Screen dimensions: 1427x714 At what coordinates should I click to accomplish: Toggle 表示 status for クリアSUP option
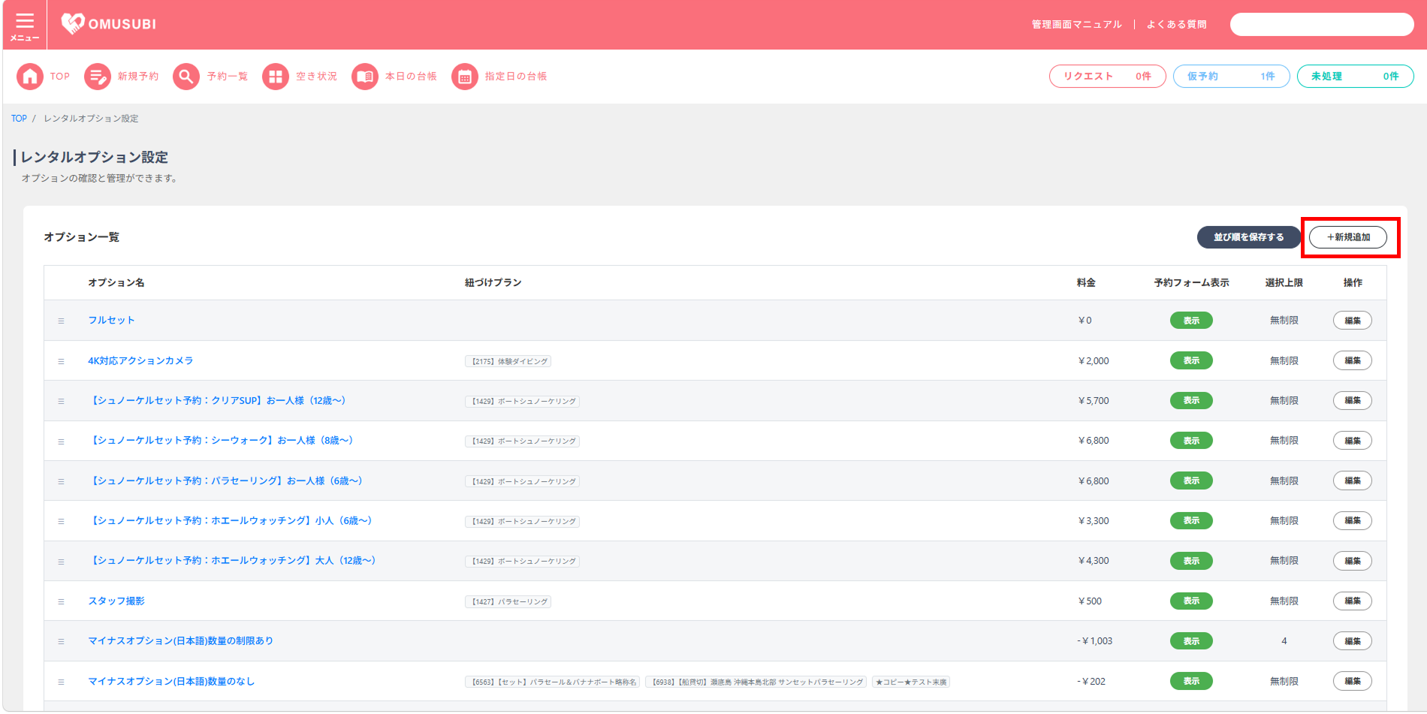click(x=1191, y=400)
